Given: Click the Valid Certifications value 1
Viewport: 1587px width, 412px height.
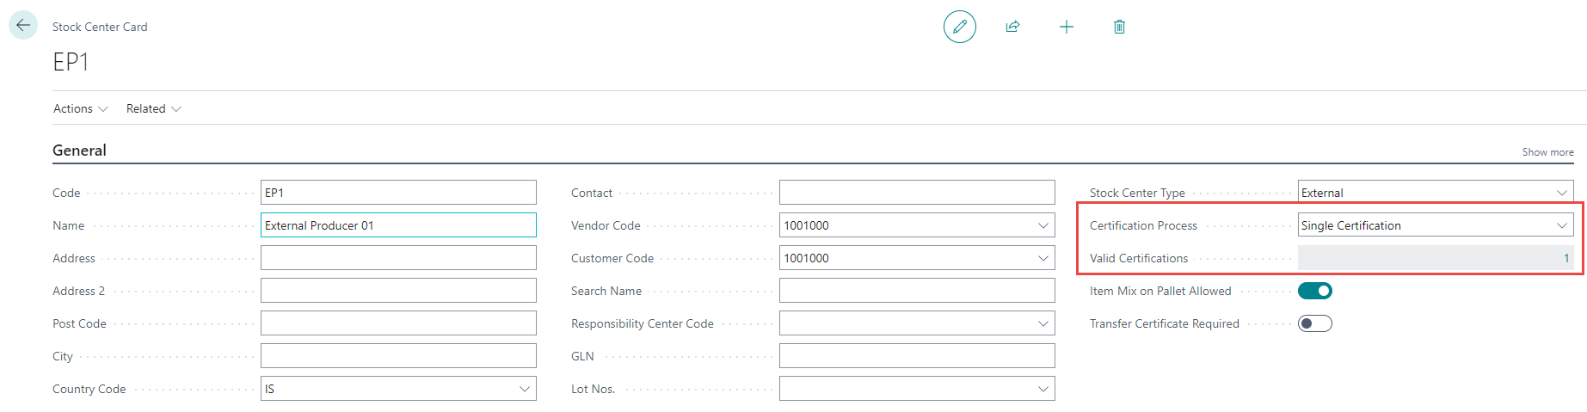Looking at the screenshot, I should point(1565,258).
